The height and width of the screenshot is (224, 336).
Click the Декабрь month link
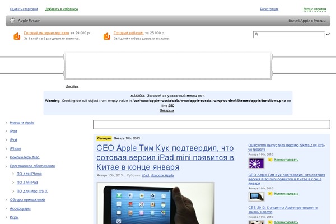(x=72, y=86)
